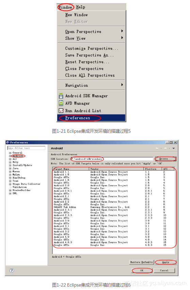The height and width of the screenshot is (290, 190).
Task: Select WindowBuilder tree item
Action: [x=21, y=190]
